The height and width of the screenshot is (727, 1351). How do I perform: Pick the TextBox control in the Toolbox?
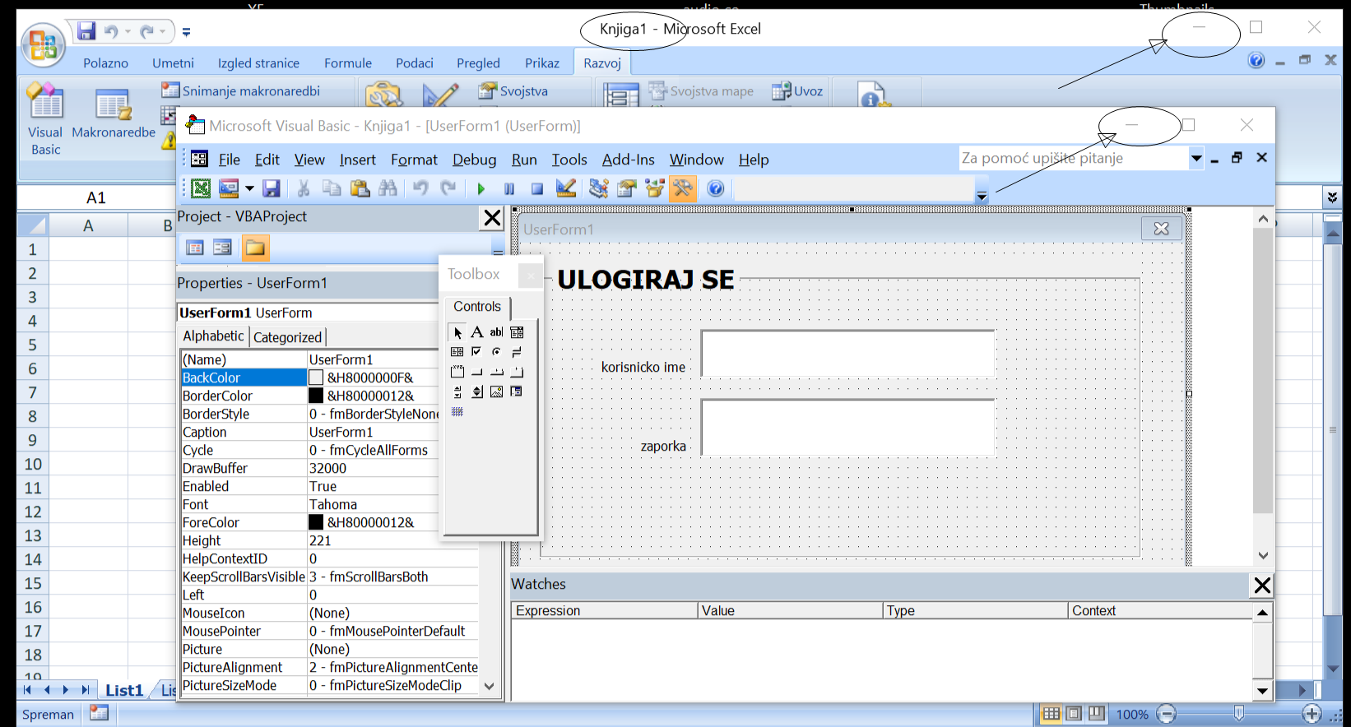pos(496,332)
